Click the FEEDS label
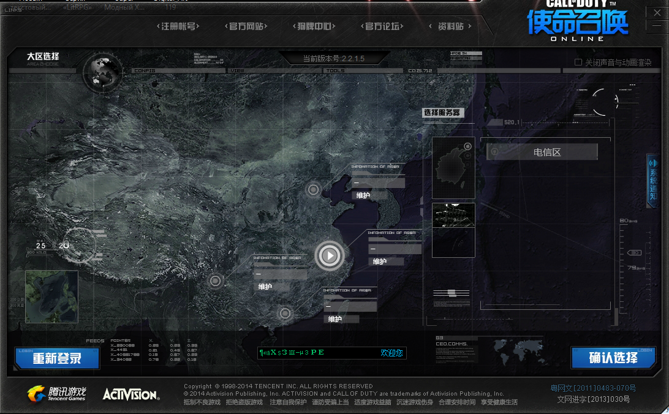The width and height of the screenshot is (669, 414). (x=95, y=341)
